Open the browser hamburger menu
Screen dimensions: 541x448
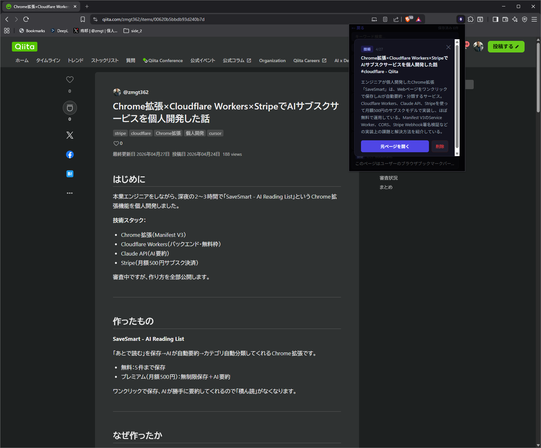tap(534, 19)
